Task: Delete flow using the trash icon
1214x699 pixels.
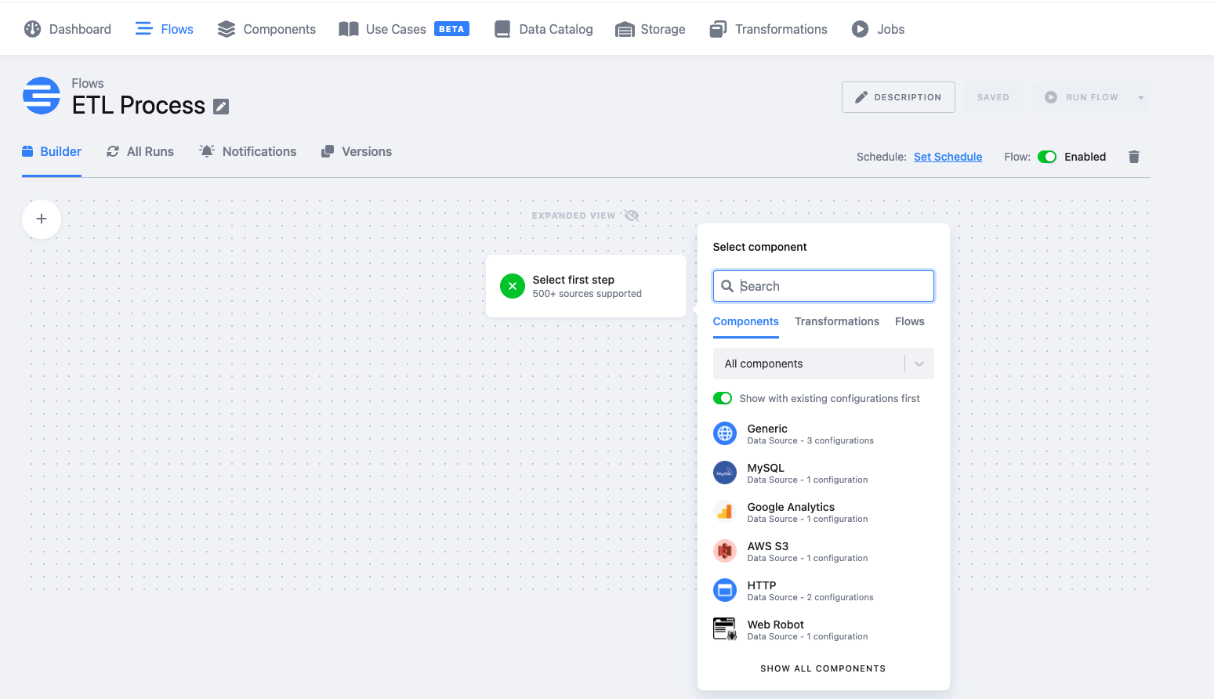Action: coord(1133,157)
